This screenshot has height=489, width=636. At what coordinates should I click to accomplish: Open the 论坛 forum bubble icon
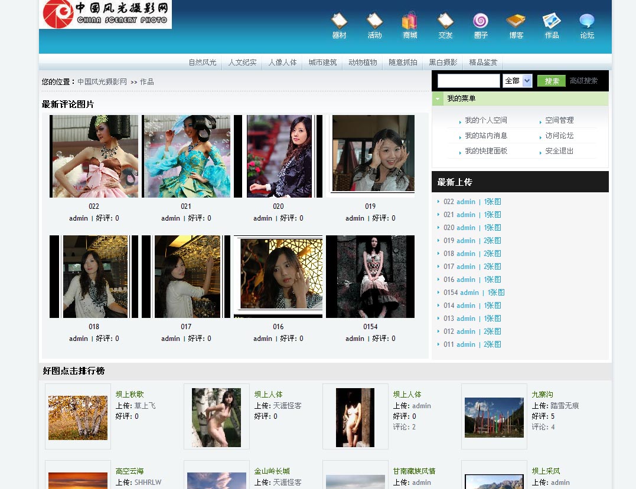(x=587, y=25)
